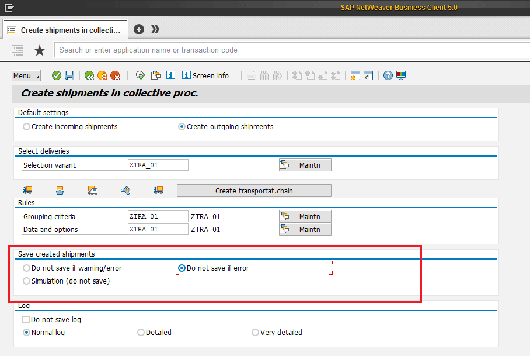Click the Select deliveries group label
Image resolution: width=530 pixels, height=356 pixels.
pos(44,151)
